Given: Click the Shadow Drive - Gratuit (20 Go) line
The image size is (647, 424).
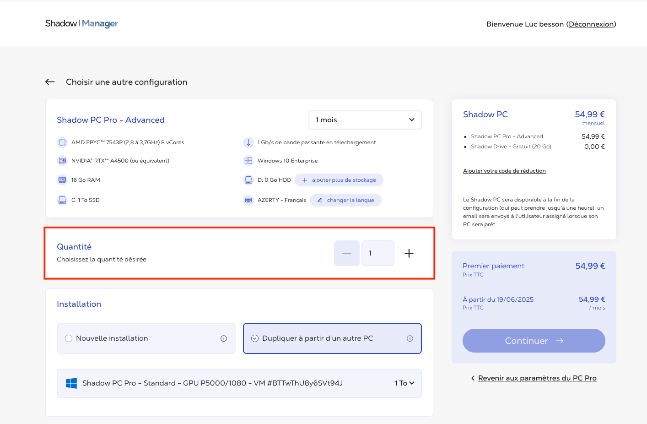Looking at the screenshot, I should 511,147.
